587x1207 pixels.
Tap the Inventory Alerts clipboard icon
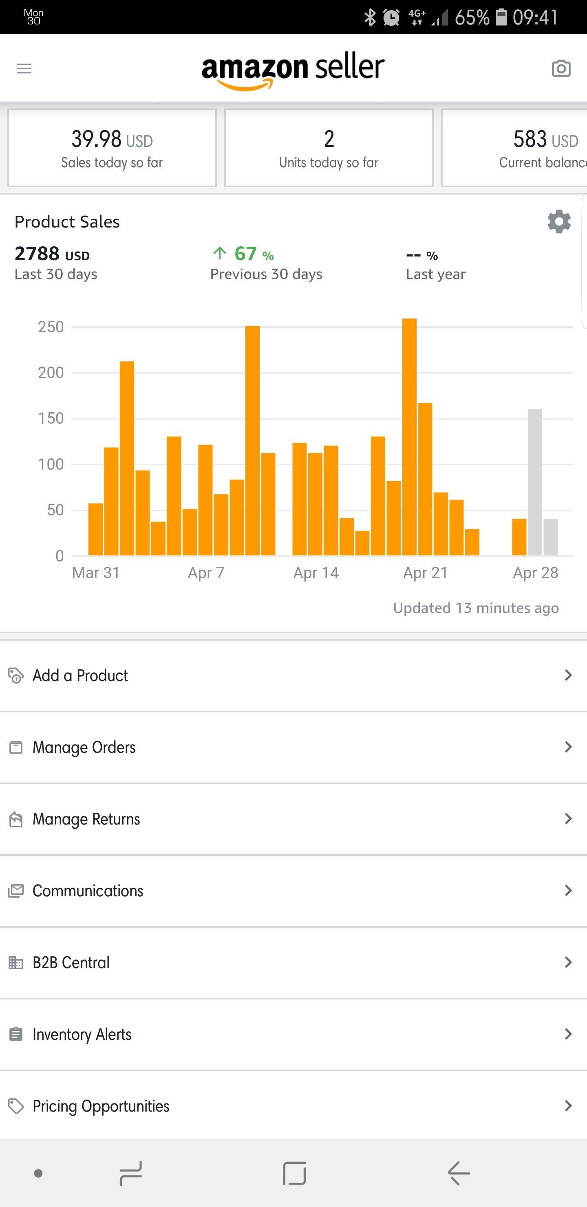coord(16,1034)
